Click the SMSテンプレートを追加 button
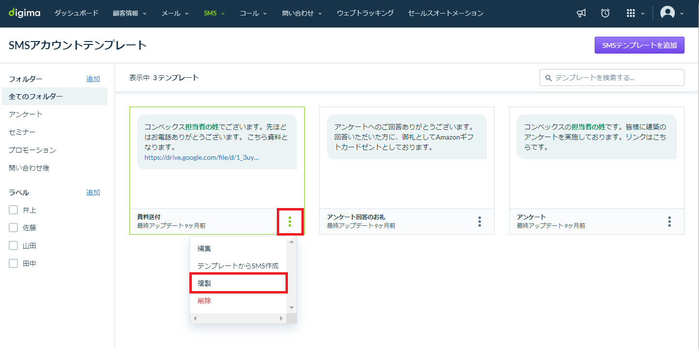This screenshot has width=699, height=349. click(639, 45)
